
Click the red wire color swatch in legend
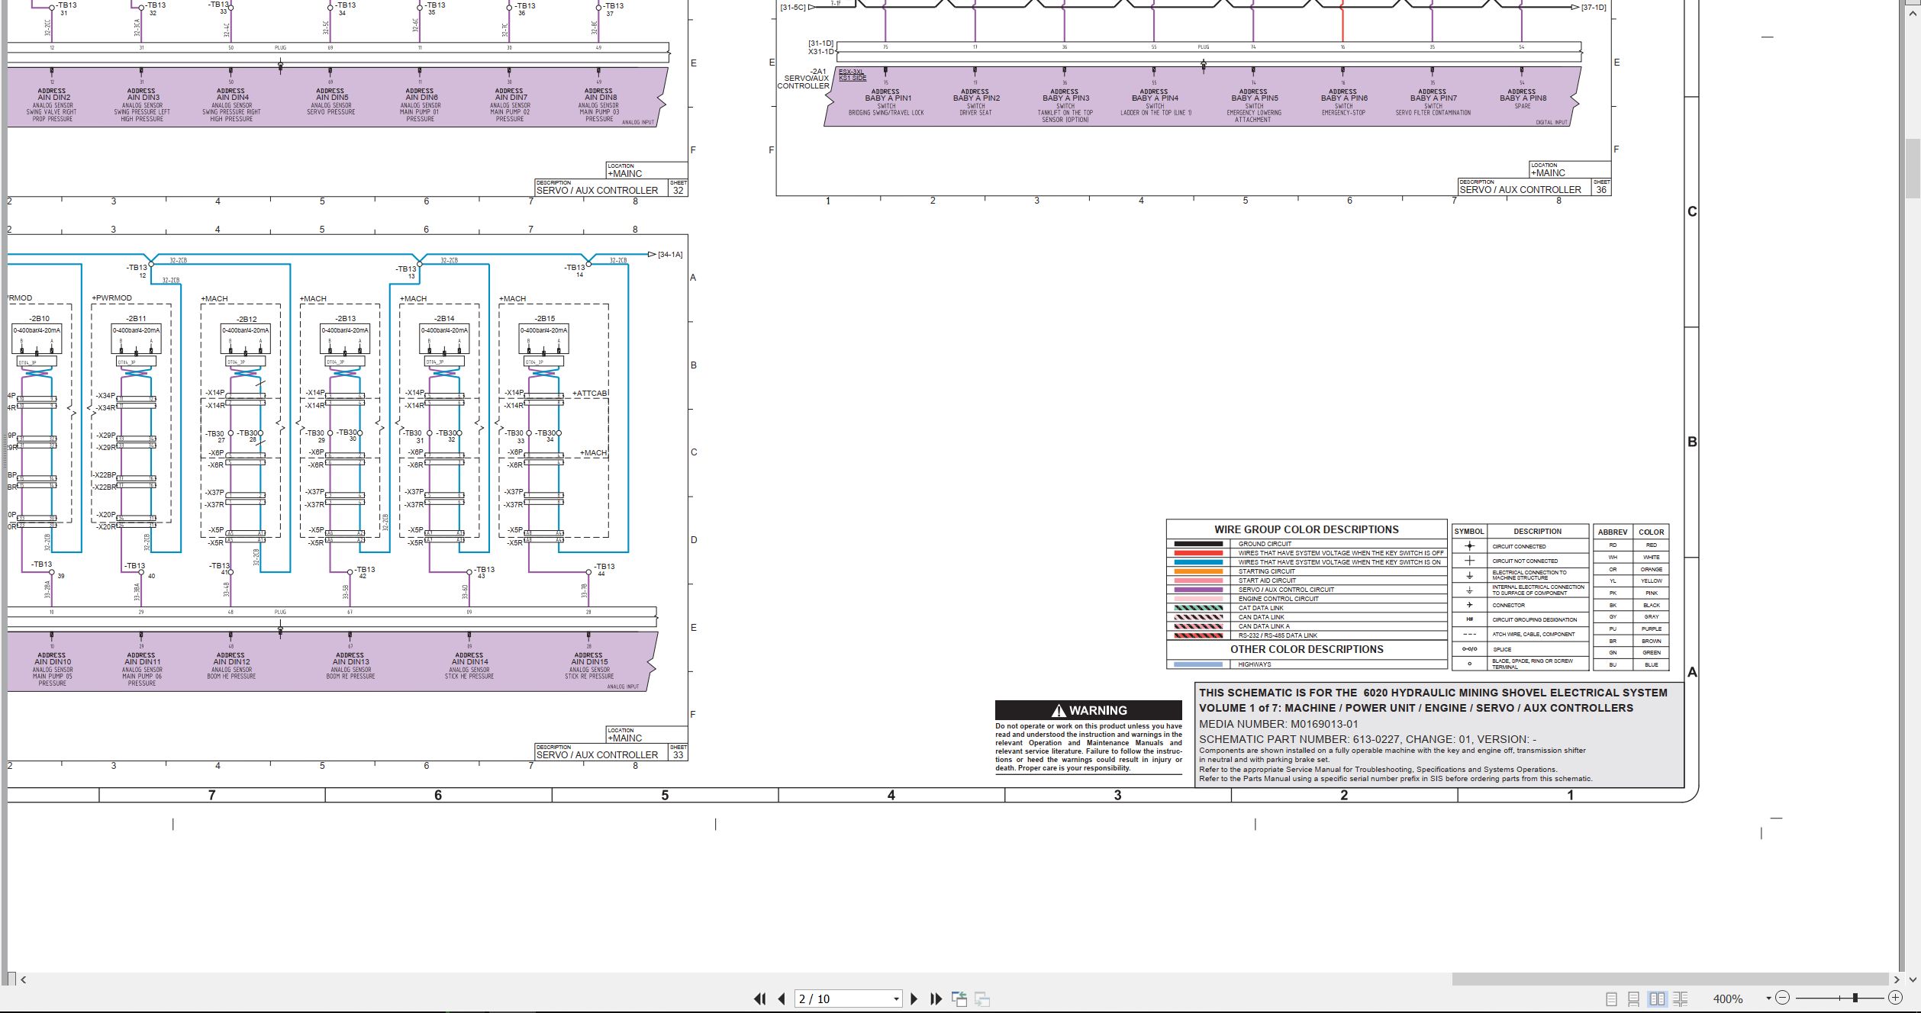(x=1198, y=553)
